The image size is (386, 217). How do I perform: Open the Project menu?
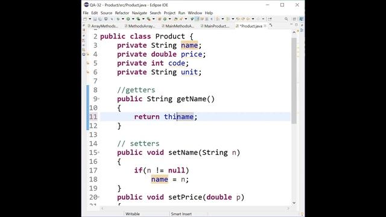point(169,13)
